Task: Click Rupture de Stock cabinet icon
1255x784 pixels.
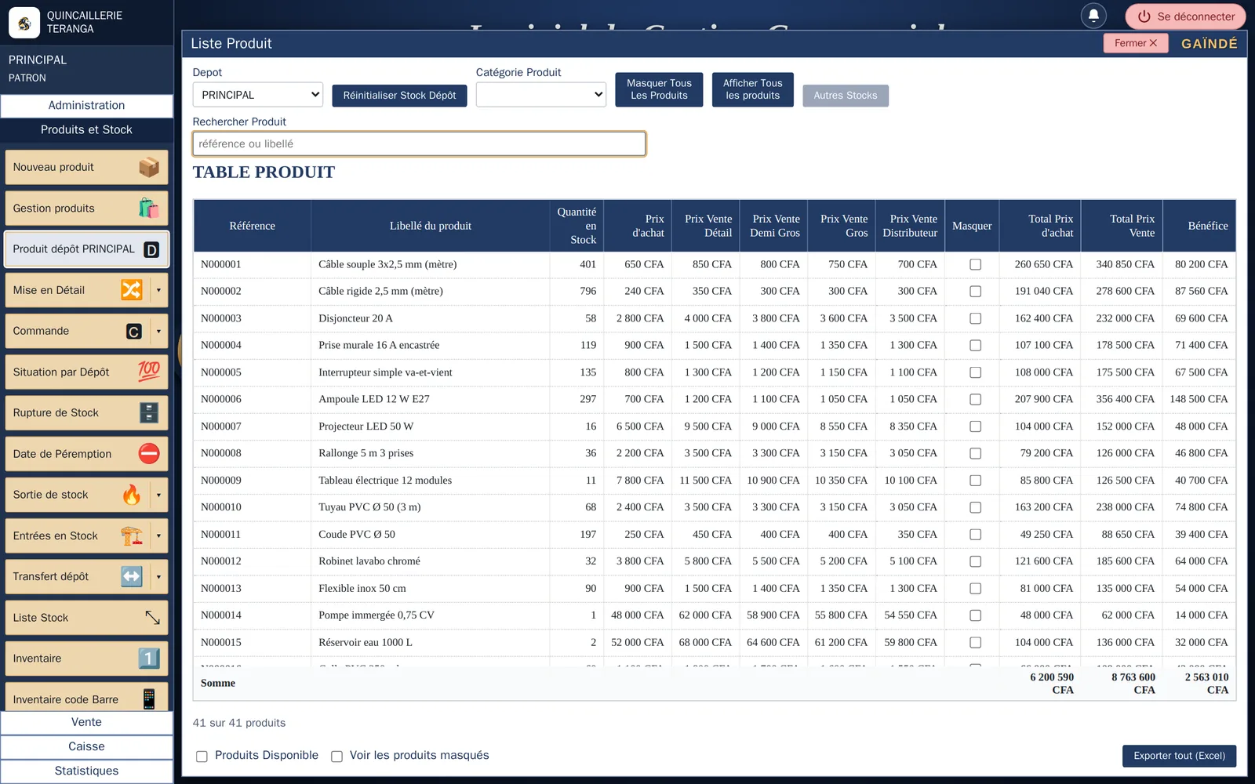Action: click(x=149, y=412)
